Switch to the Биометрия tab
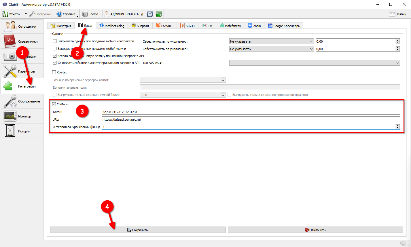 [x=61, y=26]
